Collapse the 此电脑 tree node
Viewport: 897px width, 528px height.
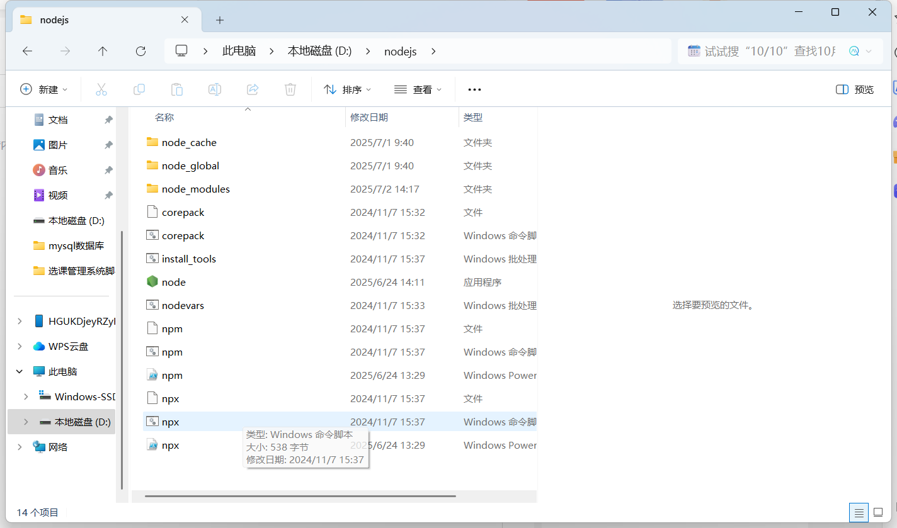click(20, 371)
